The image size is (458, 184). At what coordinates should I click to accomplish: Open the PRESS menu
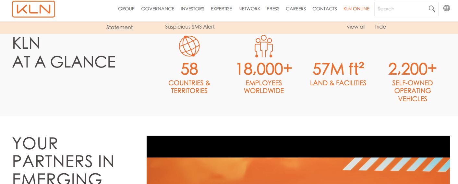tap(273, 9)
